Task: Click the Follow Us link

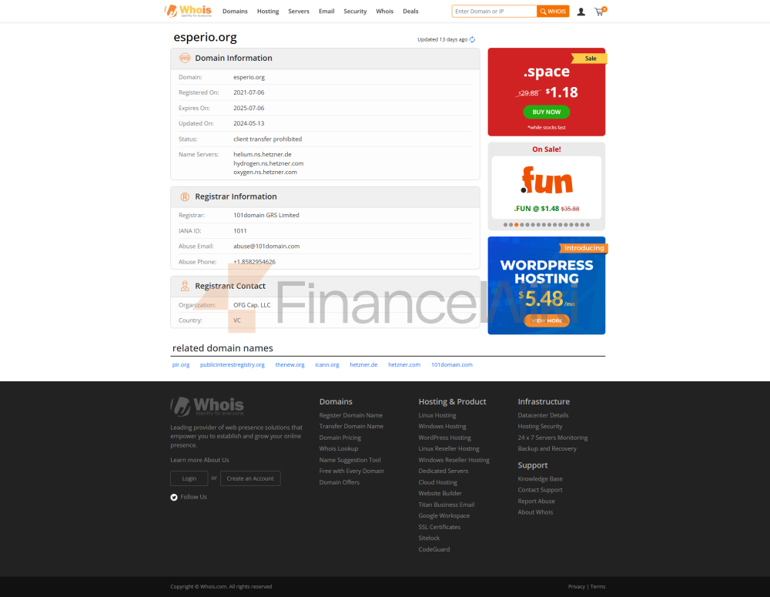Action: (193, 497)
